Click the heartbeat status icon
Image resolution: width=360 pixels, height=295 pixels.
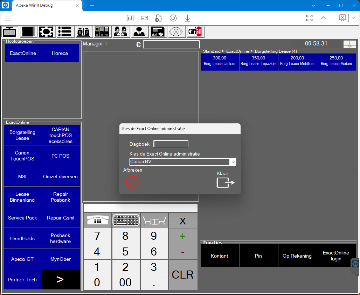point(349,44)
